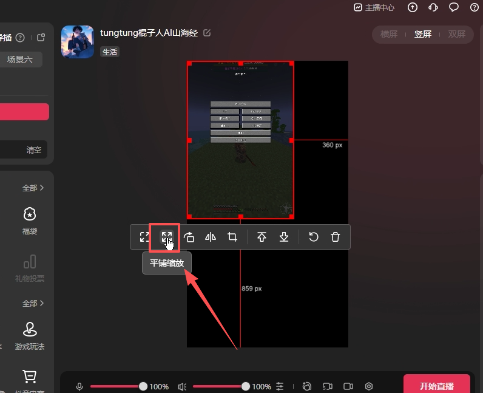Mute the speaker output icon
Screen dimensions: 483x393
[181, 386]
